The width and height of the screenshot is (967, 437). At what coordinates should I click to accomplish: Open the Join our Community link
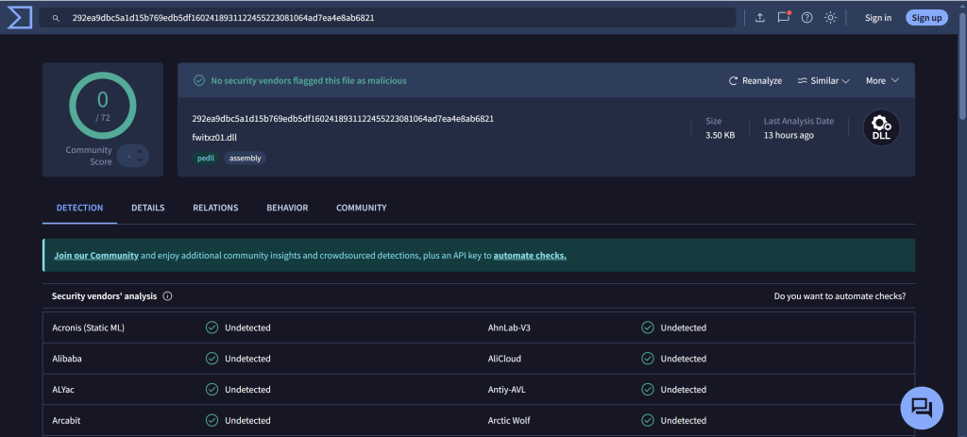(96, 255)
